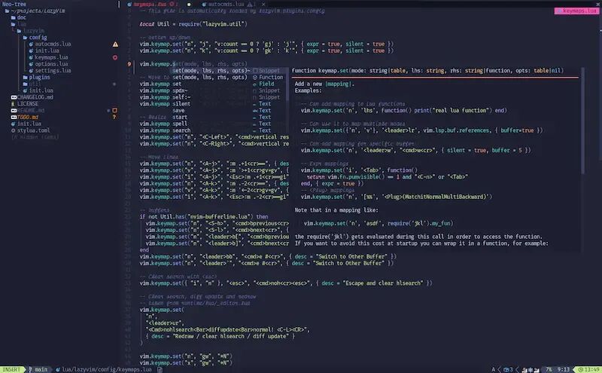The width and height of the screenshot is (602, 373).
Task: Click the documentation popup scrollbar
Action: (x=582, y=121)
